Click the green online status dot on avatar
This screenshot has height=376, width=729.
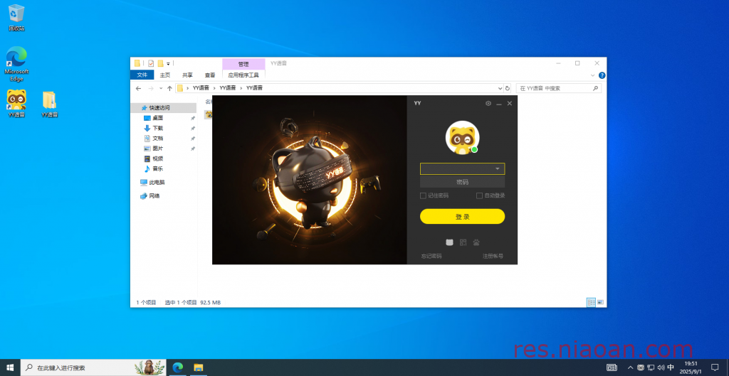[x=474, y=149]
